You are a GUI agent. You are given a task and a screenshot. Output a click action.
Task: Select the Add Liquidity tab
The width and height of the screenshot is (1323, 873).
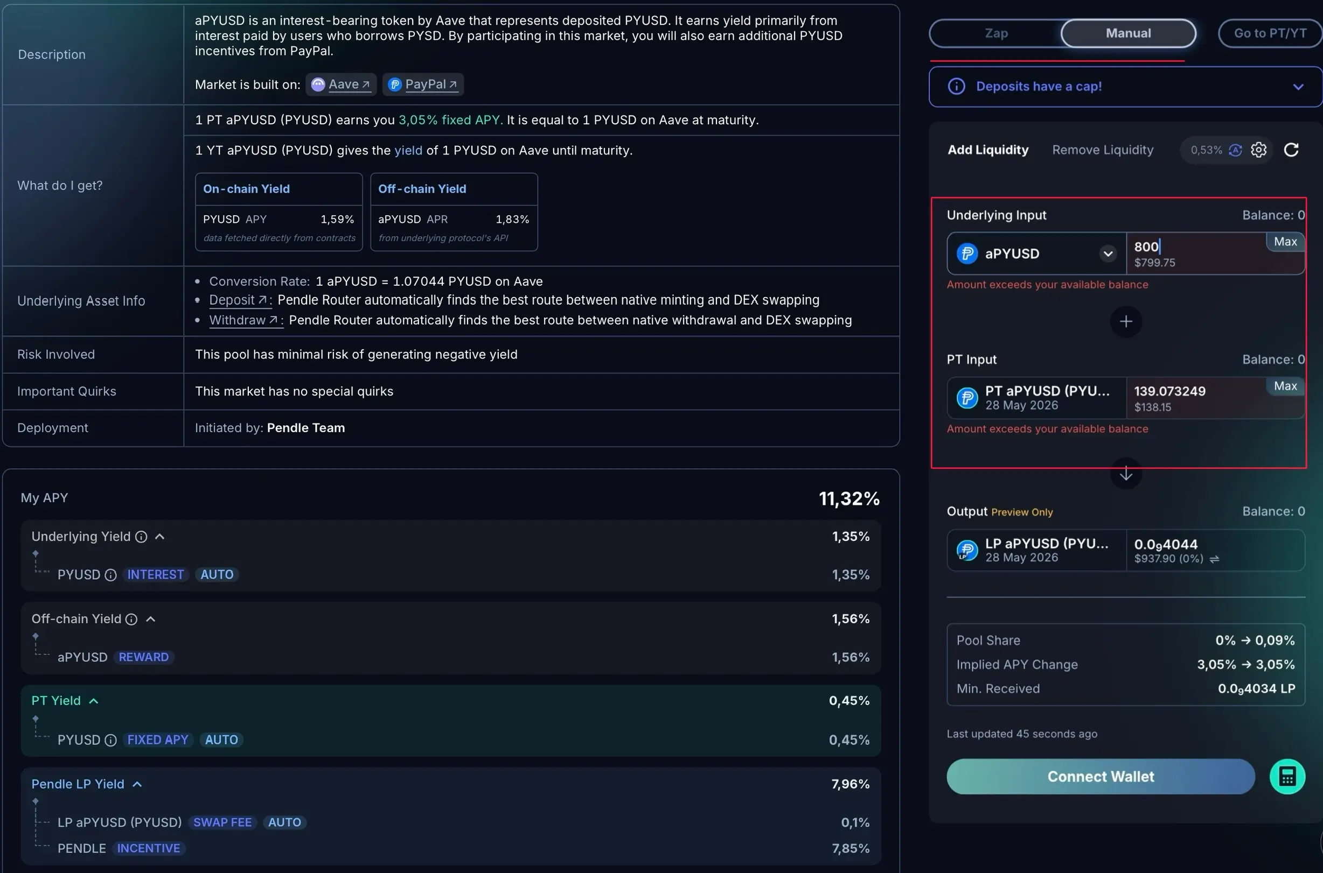point(987,150)
